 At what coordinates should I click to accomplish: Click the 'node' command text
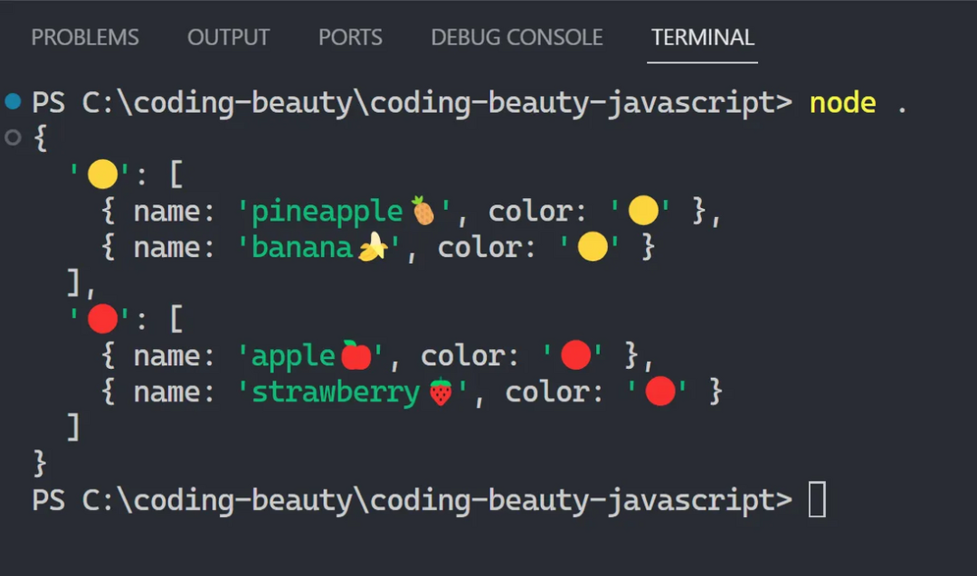(842, 103)
